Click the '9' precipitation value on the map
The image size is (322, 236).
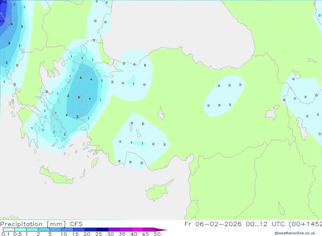point(12,24)
